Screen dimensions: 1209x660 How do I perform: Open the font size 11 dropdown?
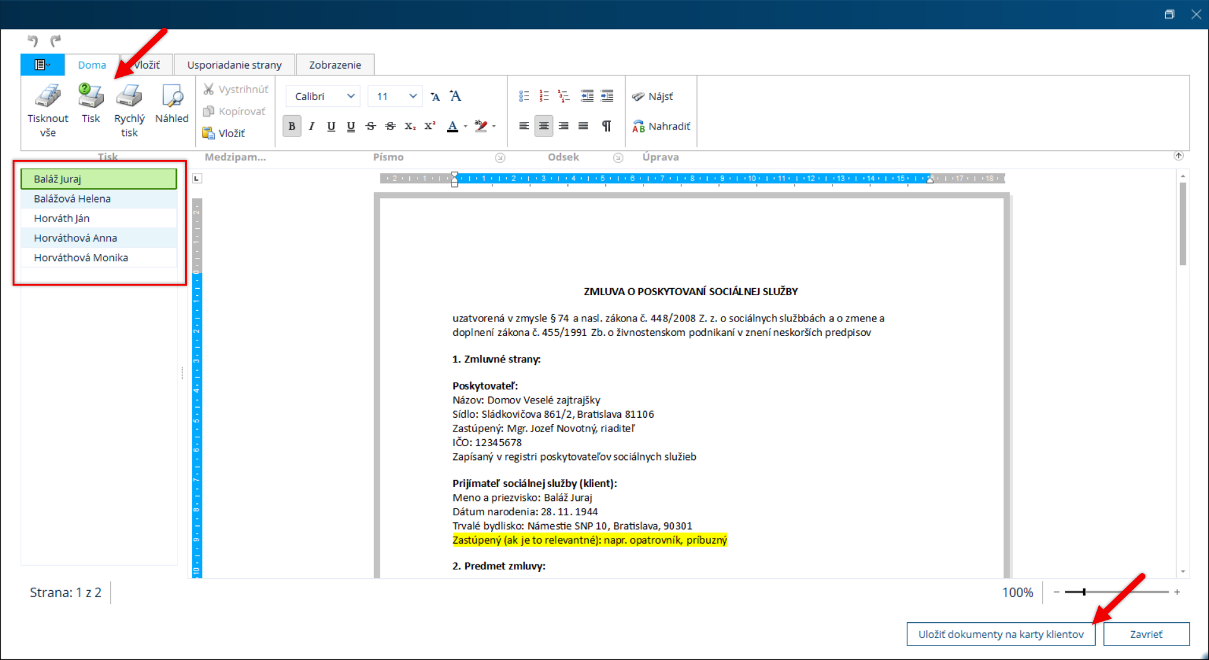pyautogui.click(x=413, y=96)
